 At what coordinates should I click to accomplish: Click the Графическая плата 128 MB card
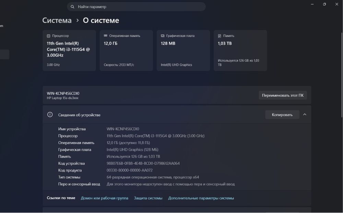[x=183, y=50]
